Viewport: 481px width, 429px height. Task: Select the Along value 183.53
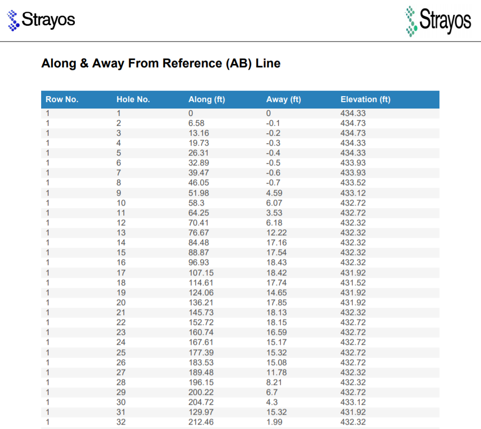(201, 363)
